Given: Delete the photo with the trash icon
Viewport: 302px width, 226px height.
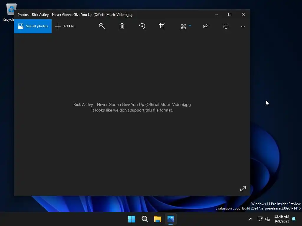Looking at the screenshot, I should point(122,26).
